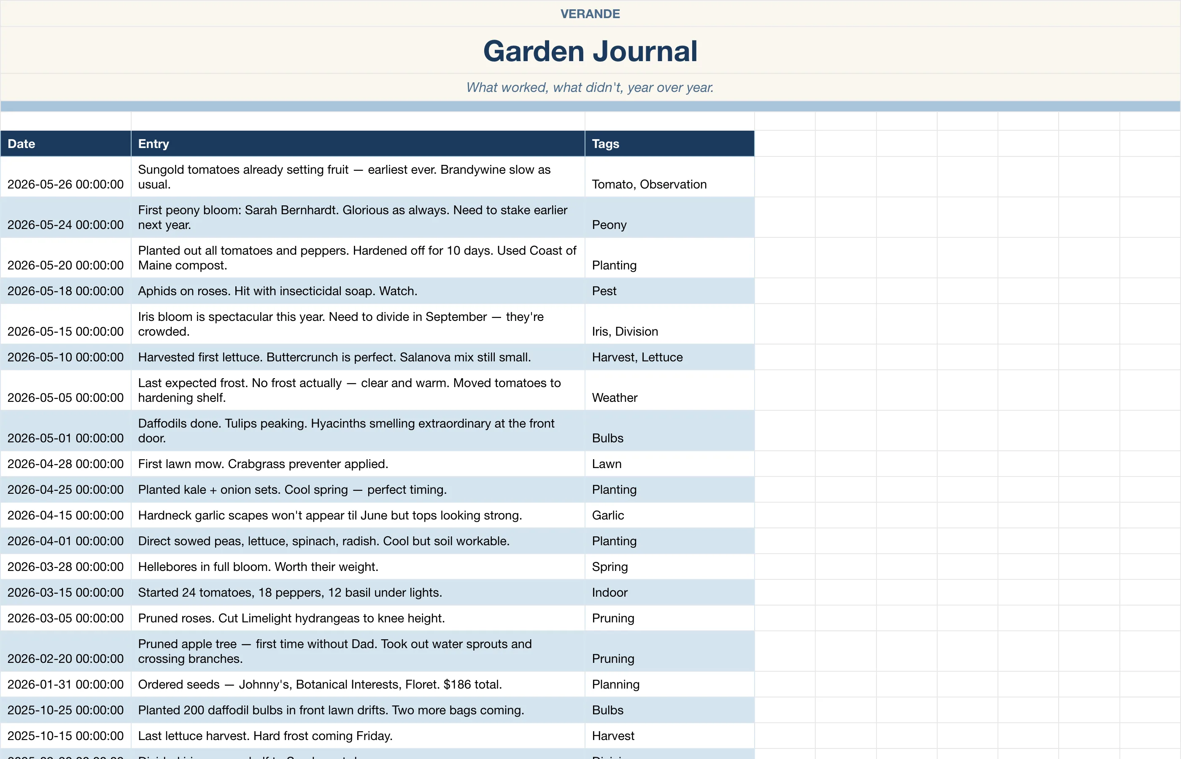Image resolution: width=1181 pixels, height=759 pixels.
Task: Select the subtitle 'What worked, what didn't' cell
Action: (x=590, y=87)
